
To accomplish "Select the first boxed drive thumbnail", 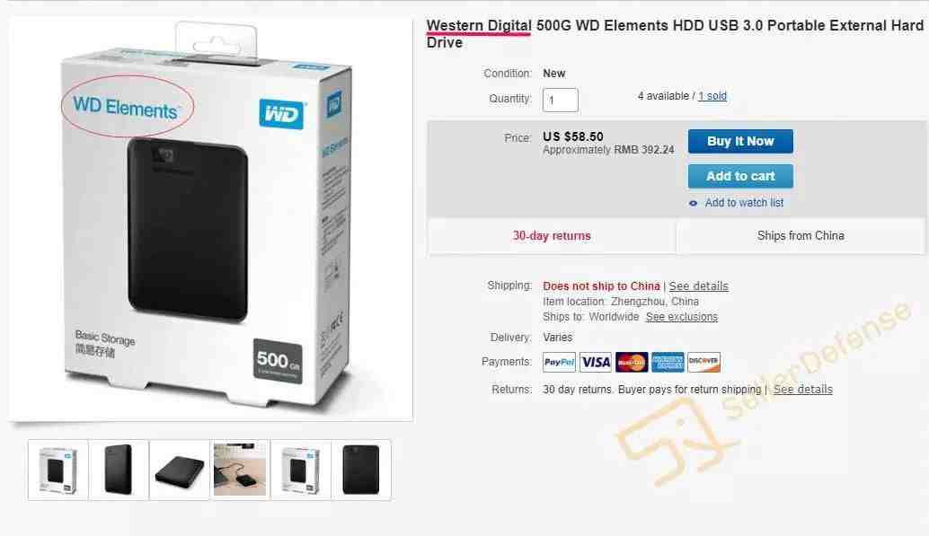I will pyautogui.click(x=58, y=470).
